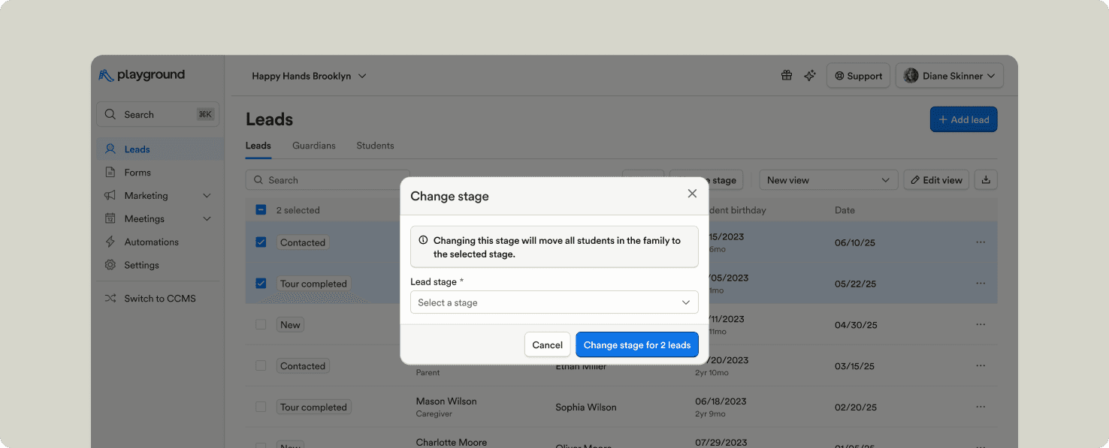Select the Leads tab
This screenshot has height=448, width=1109.
pos(258,146)
